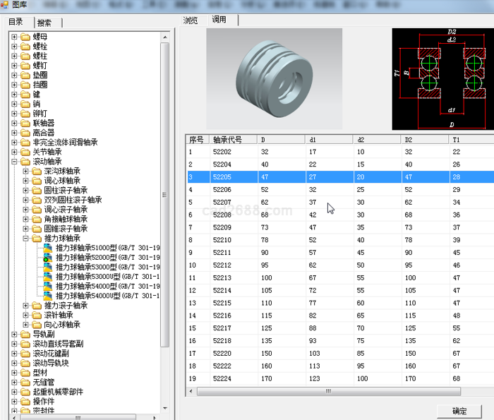The image size is (494, 420).
Task: Click the 导轨副 folder icon
Action: tap(25, 335)
